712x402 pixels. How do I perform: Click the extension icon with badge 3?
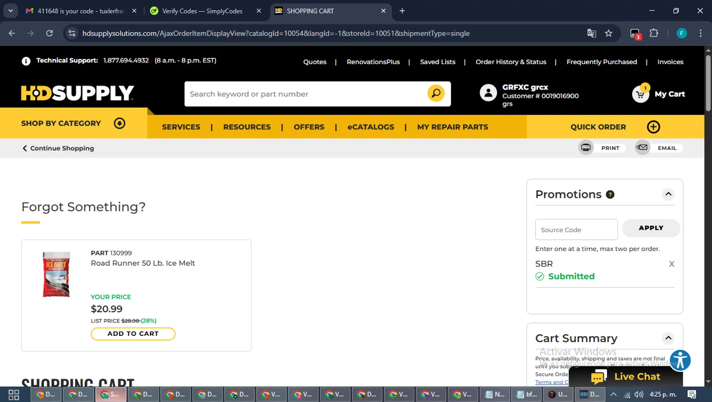[635, 34]
